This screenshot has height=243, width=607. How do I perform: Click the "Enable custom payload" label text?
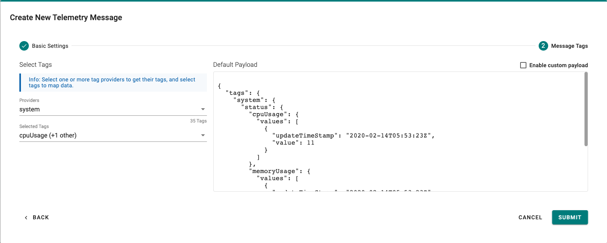[558, 65]
